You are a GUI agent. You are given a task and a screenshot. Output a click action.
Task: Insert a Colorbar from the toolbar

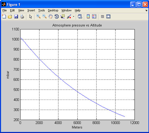(x=88, y=17)
